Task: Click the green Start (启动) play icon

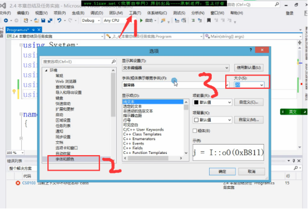Action: [141, 21]
